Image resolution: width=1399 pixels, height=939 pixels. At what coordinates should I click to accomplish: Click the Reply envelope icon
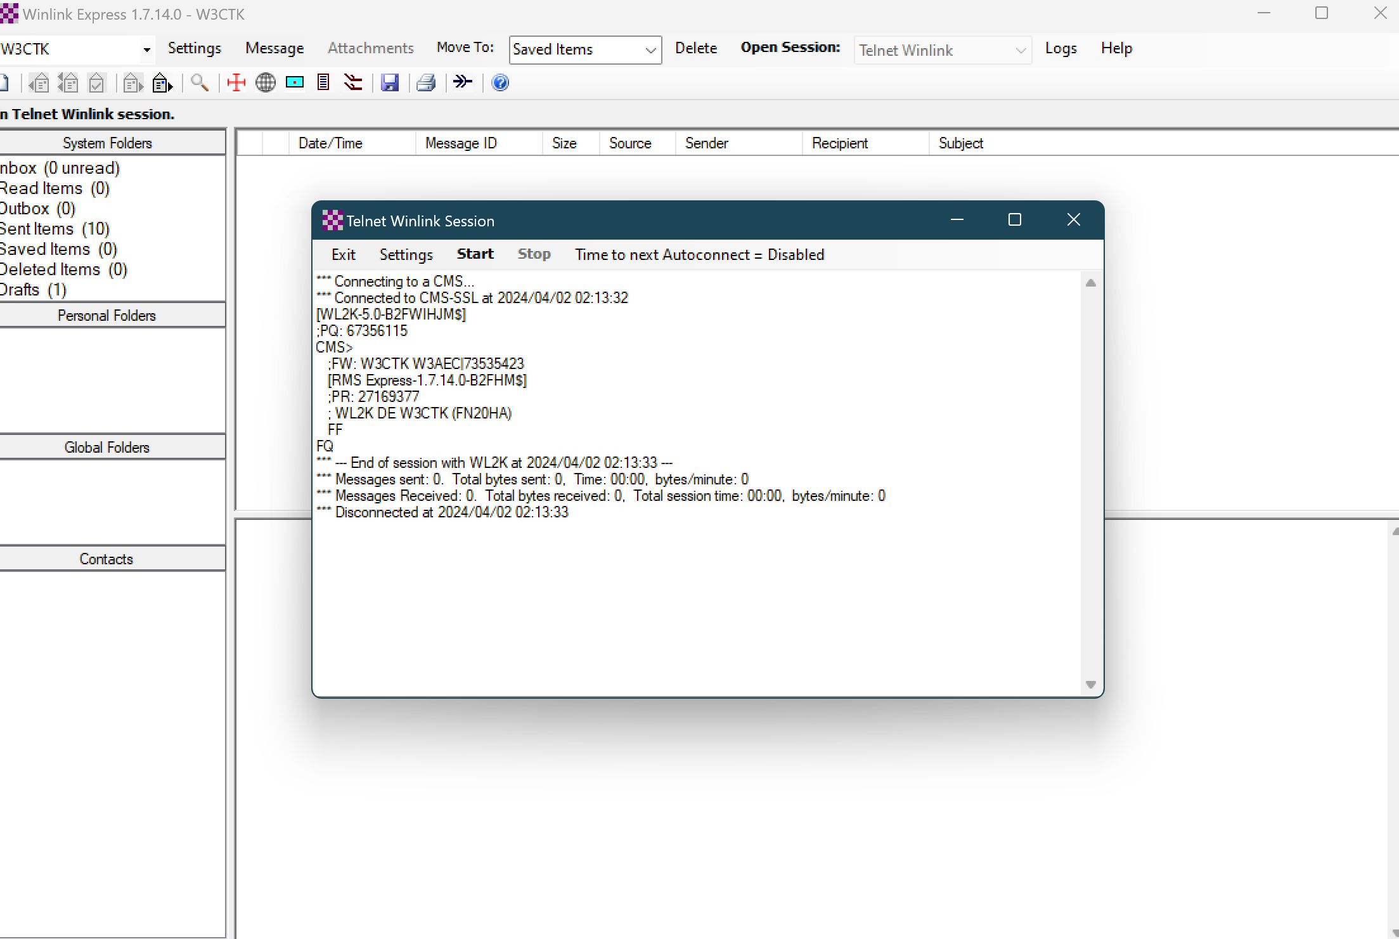pyautogui.click(x=39, y=82)
